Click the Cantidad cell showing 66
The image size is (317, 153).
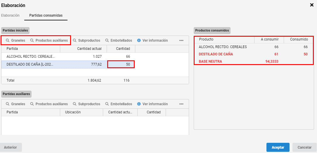pos(121,57)
